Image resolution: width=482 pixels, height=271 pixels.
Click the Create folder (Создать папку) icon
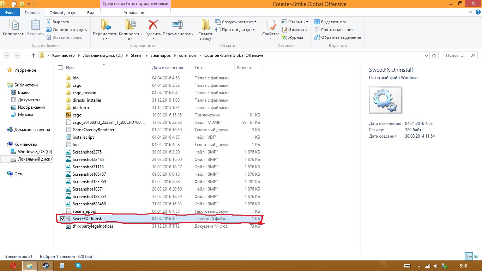click(x=206, y=25)
